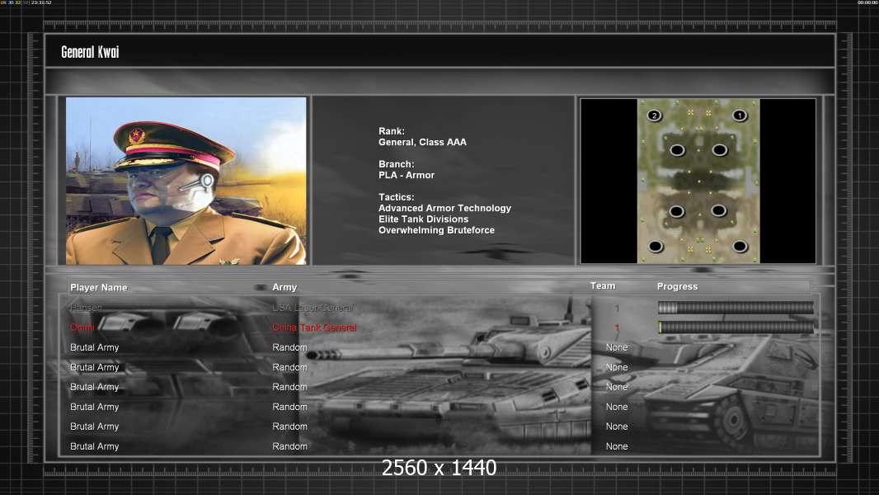Click General Kwai's portrait image

(x=186, y=181)
